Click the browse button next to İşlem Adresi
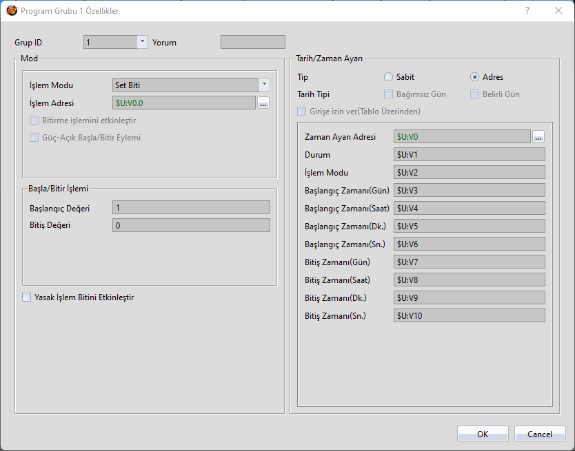 tap(263, 103)
